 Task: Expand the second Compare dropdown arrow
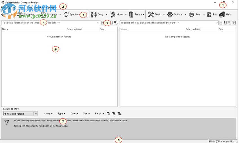(60, 14)
